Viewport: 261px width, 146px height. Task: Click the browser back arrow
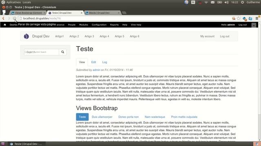point(3,18)
